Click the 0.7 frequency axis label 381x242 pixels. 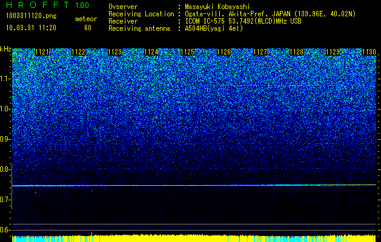coord(5,200)
